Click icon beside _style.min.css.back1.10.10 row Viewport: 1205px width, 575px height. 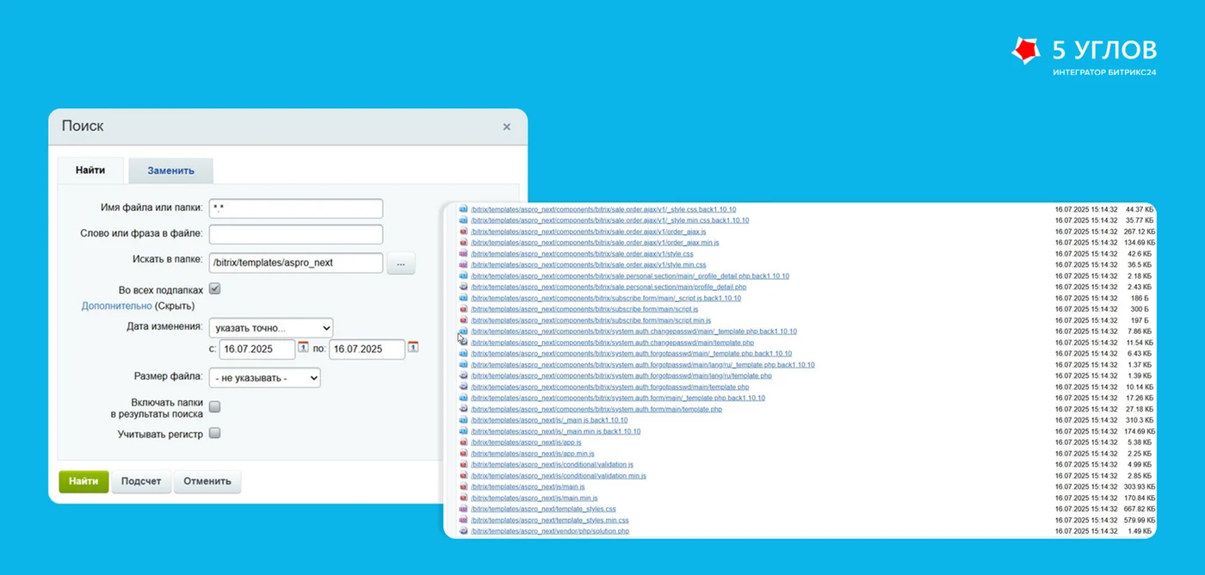pos(463,220)
